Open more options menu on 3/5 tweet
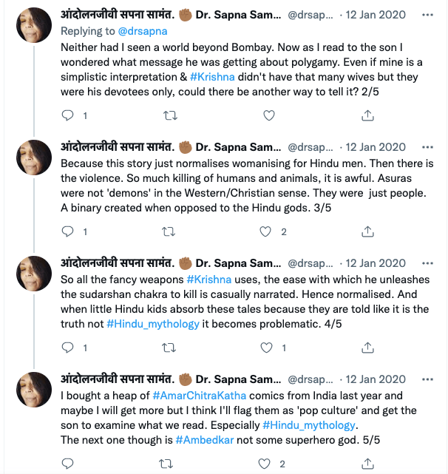 (427, 147)
